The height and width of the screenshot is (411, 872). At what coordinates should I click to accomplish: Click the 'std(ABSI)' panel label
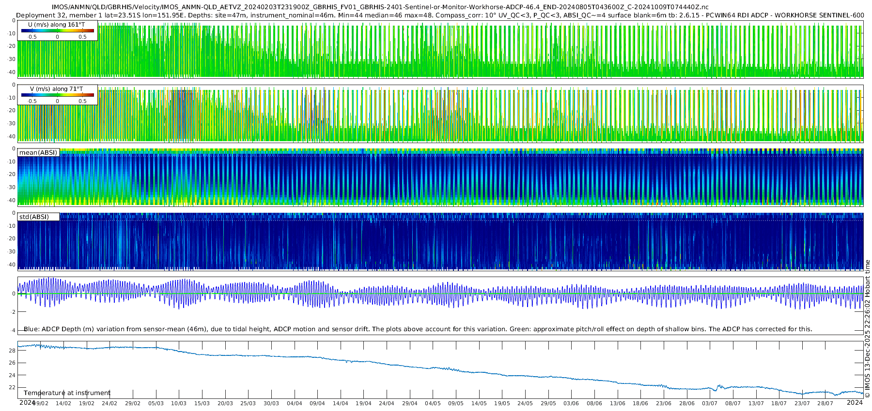34,217
